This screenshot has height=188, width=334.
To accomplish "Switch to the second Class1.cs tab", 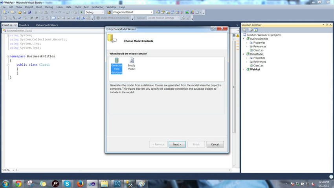I will pos(24,25).
